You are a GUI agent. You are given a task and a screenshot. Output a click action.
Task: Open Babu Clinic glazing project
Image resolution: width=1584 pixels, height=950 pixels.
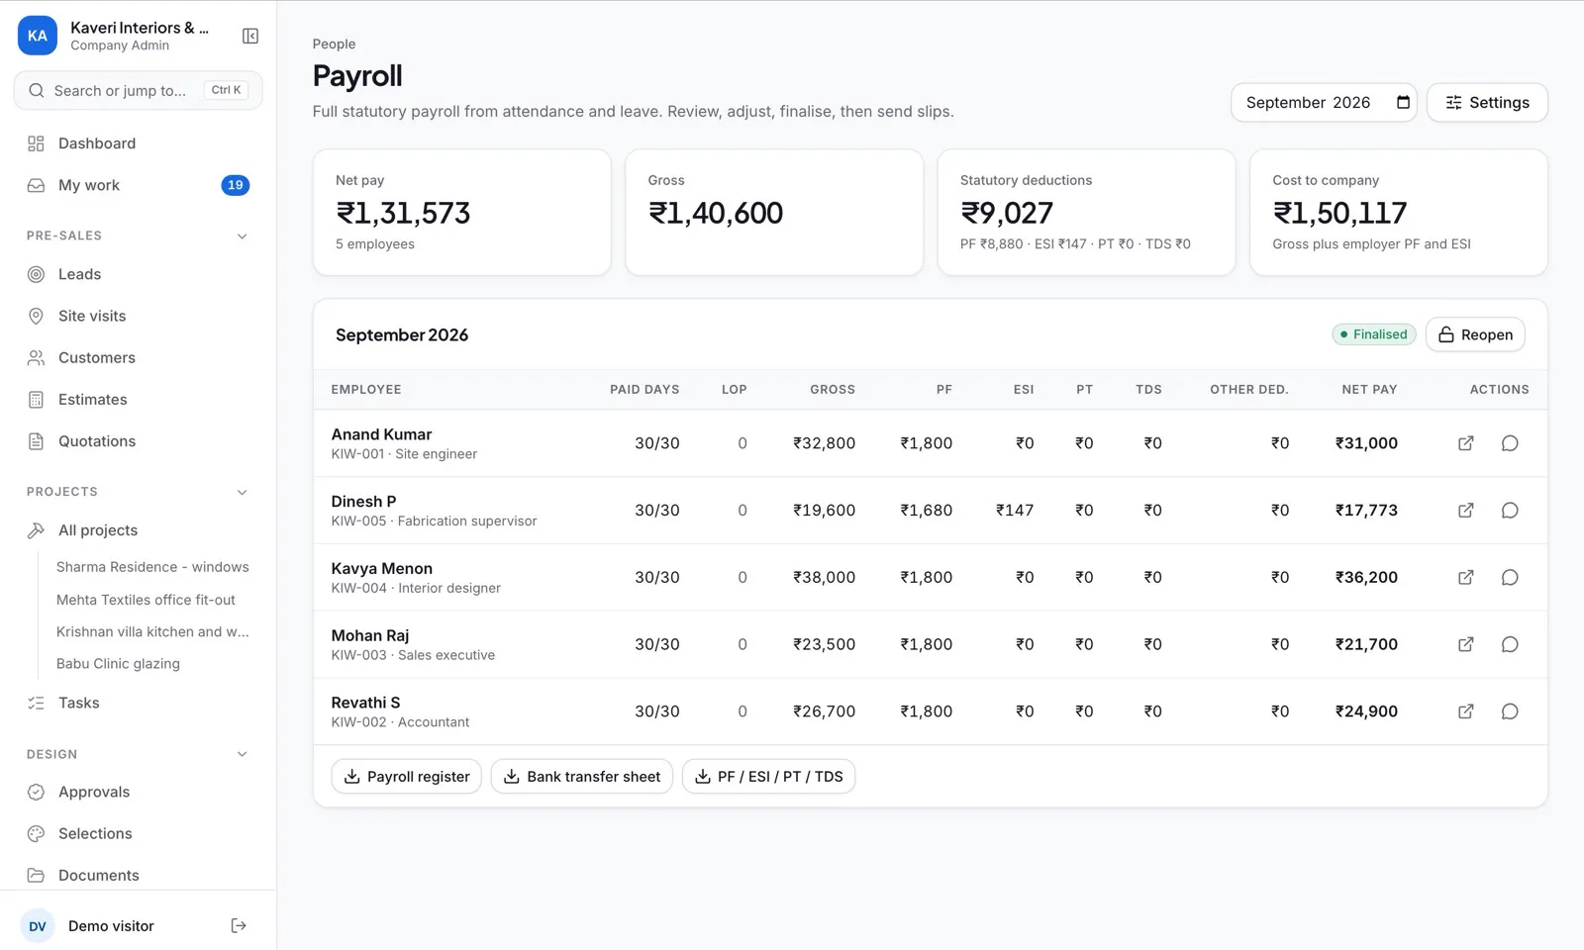(x=118, y=664)
